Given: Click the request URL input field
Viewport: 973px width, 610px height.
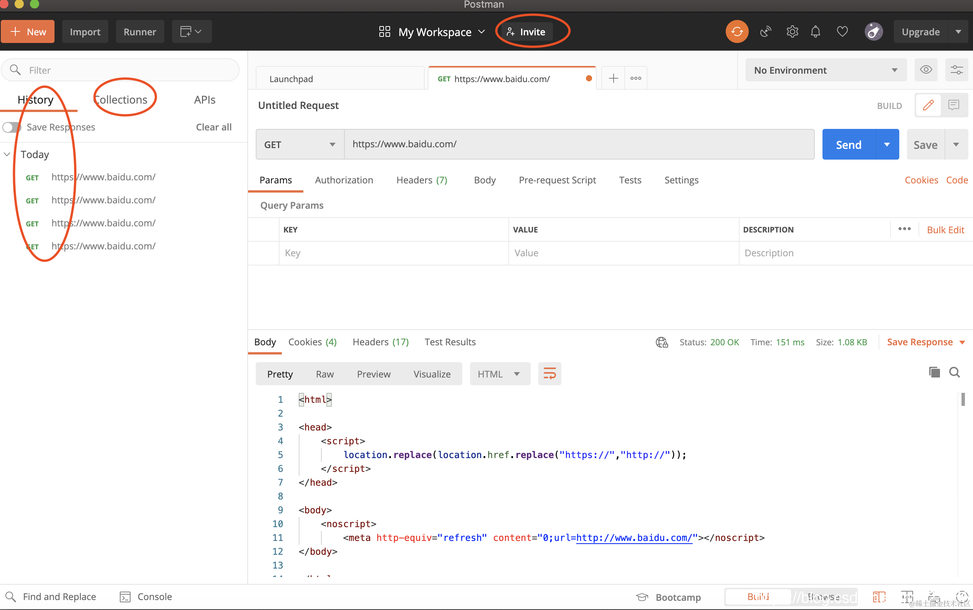Looking at the screenshot, I should [579, 144].
